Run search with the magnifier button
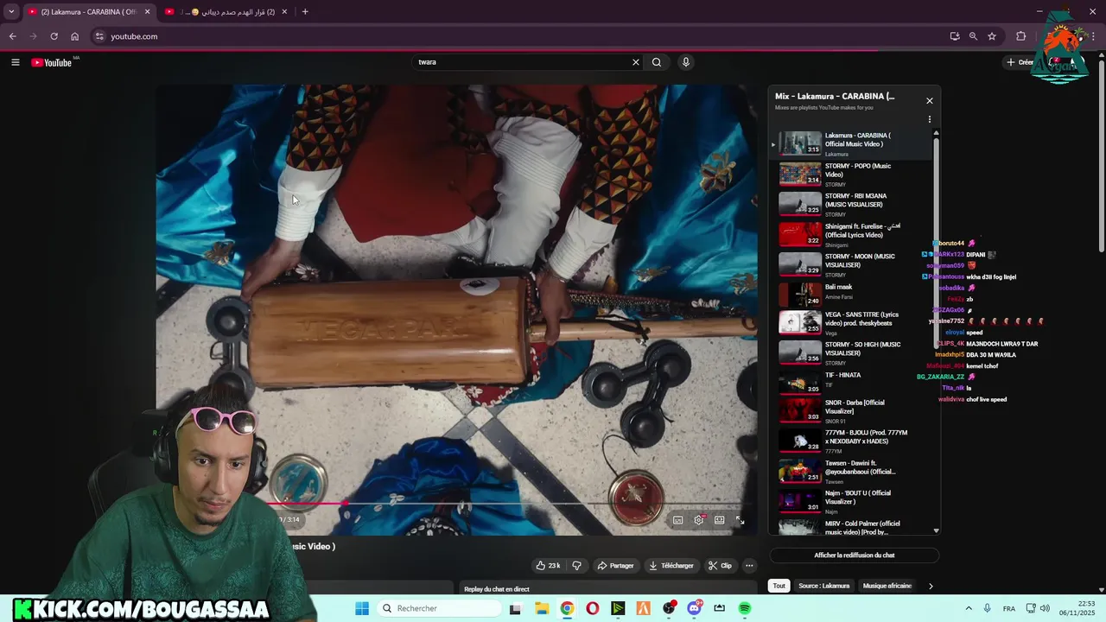This screenshot has width=1106, height=622. point(657,62)
